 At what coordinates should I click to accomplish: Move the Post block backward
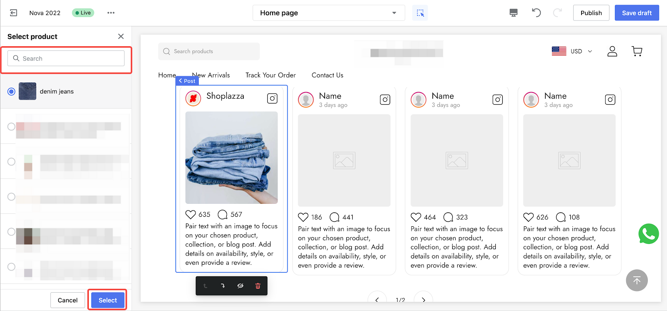coord(205,286)
